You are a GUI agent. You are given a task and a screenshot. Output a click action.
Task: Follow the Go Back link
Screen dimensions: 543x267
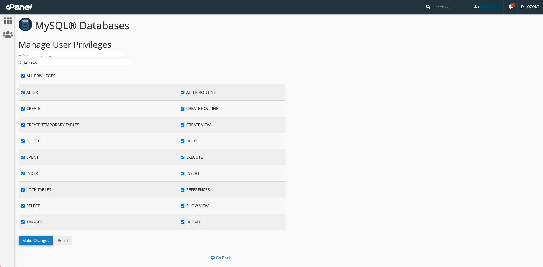[x=221, y=258]
